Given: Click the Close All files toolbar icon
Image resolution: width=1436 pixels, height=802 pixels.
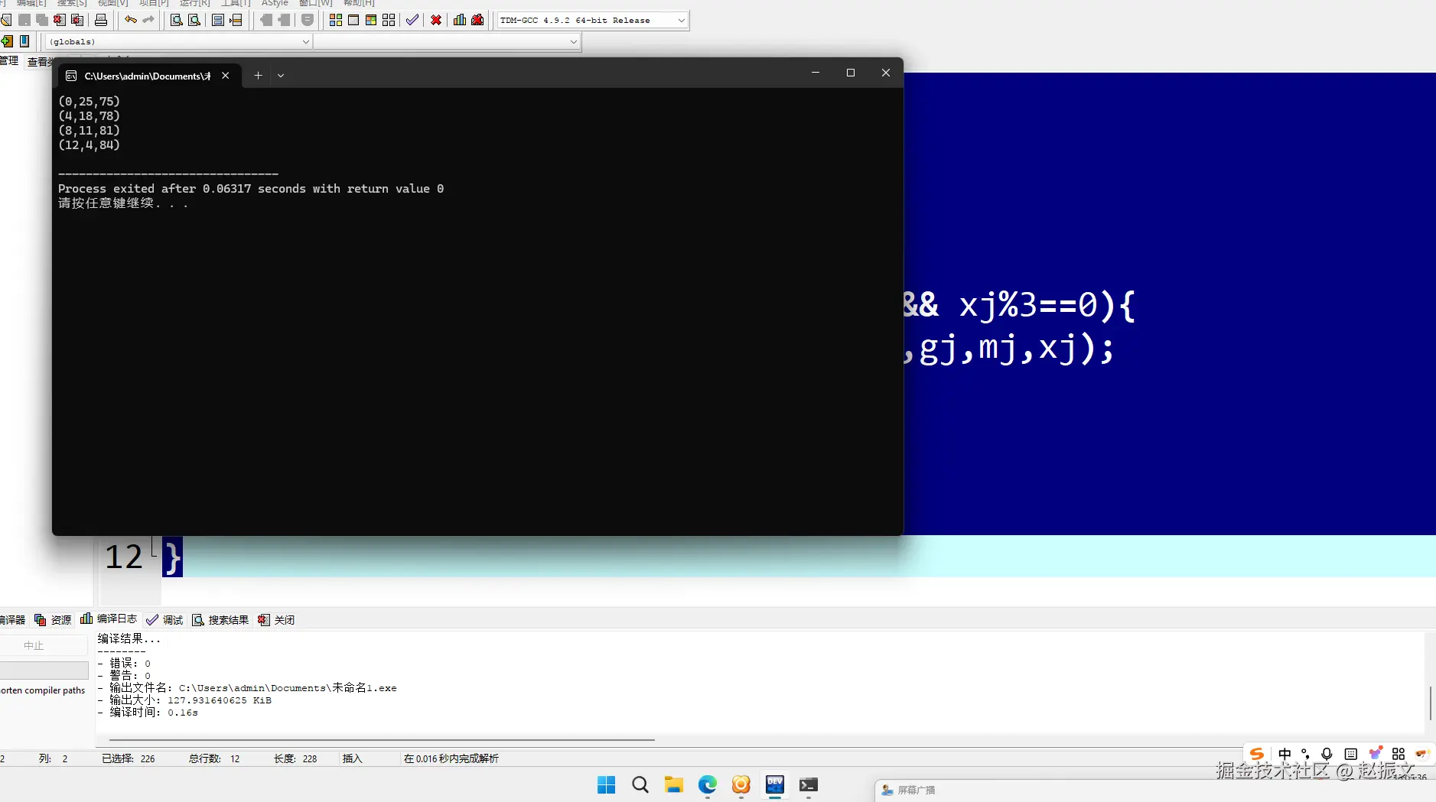Looking at the screenshot, I should [77, 20].
